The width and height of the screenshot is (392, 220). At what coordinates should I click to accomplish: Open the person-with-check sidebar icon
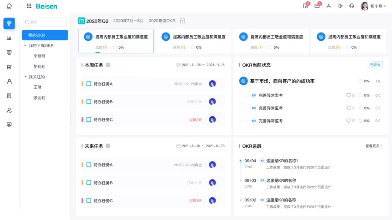[9, 110]
